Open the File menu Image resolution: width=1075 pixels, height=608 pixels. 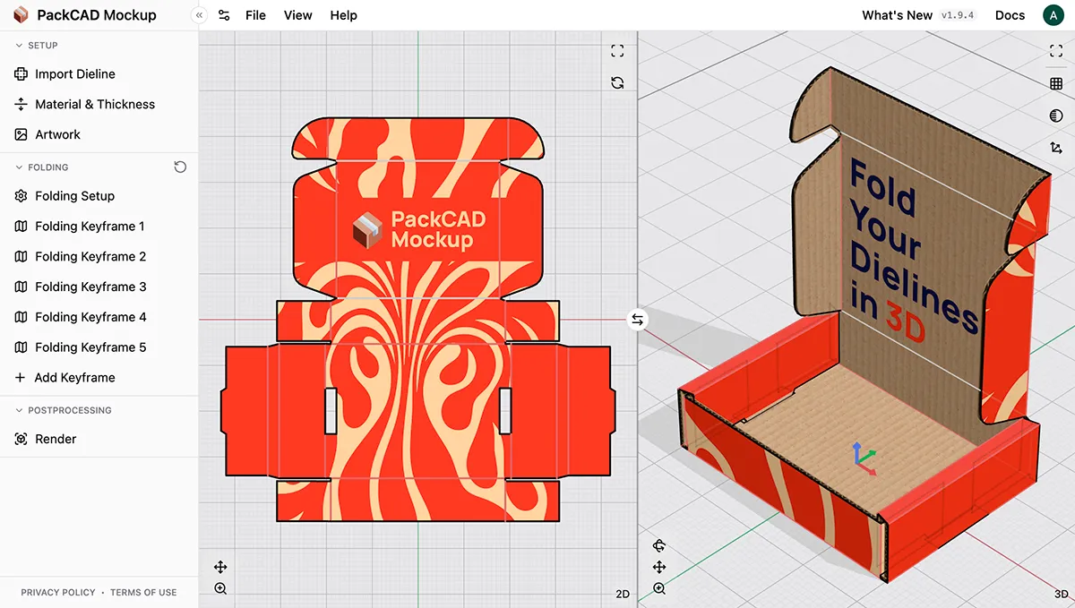coord(255,15)
